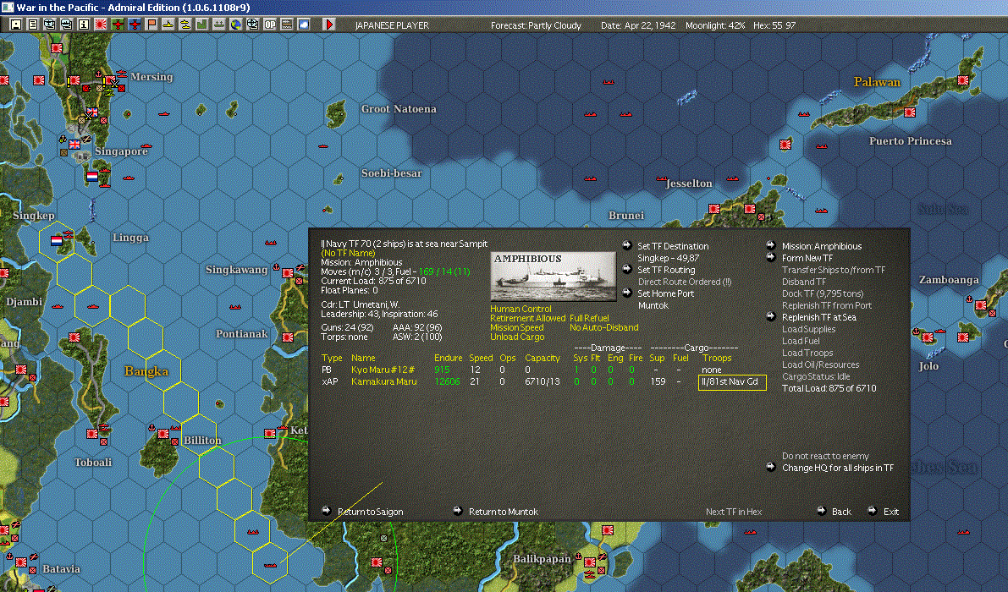Open ship Kamakura Maru details
Image resolution: width=1008 pixels, height=592 pixels.
383,381
